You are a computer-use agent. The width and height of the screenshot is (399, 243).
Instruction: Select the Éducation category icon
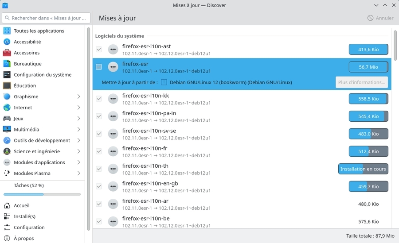pyautogui.click(x=7, y=85)
